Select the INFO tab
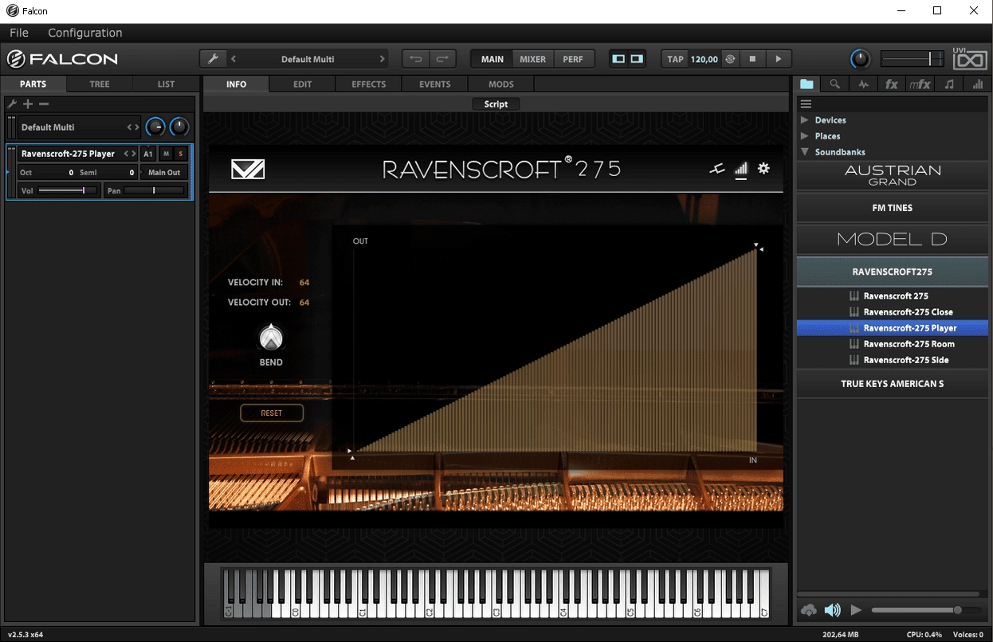 coord(236,84)
